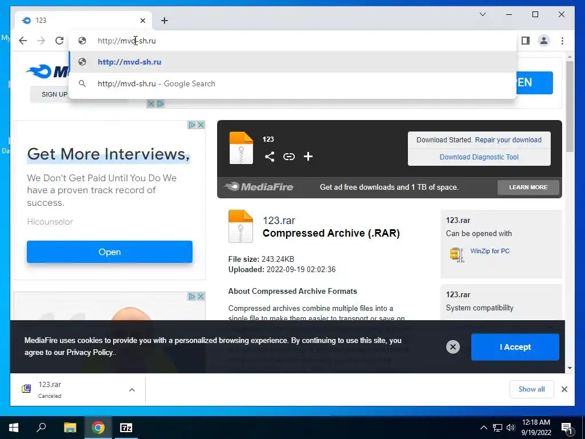This screenshot has height=439, width=585.
Task: Click the Uploaded 2022-09-19 02:02:36 text
Action: [x=282, y=270]
